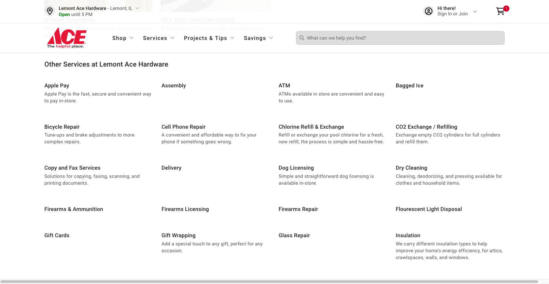Open CO2 Exchange / Refilling service

pyautogui.click(x=426, y=127)
